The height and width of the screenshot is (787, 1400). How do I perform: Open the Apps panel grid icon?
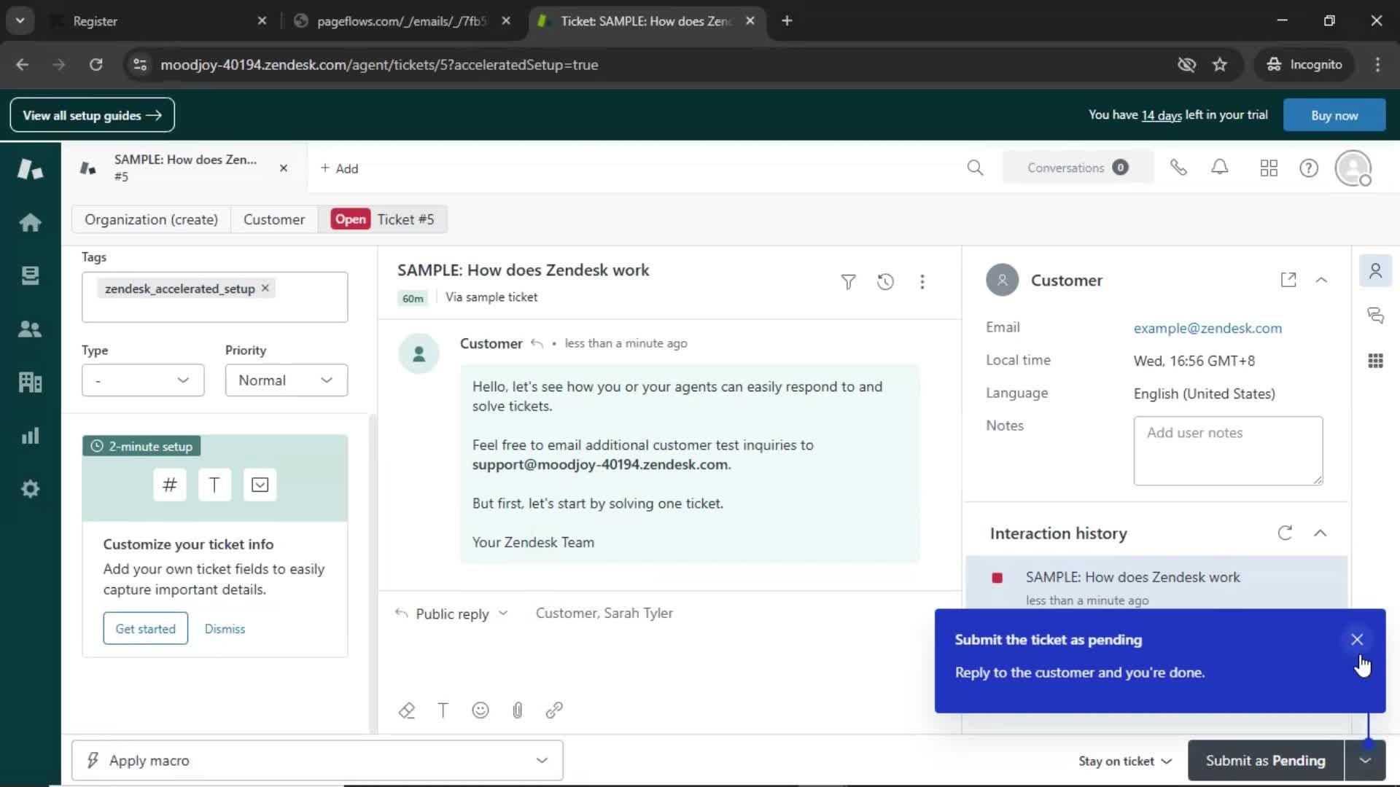point(1375,361)
